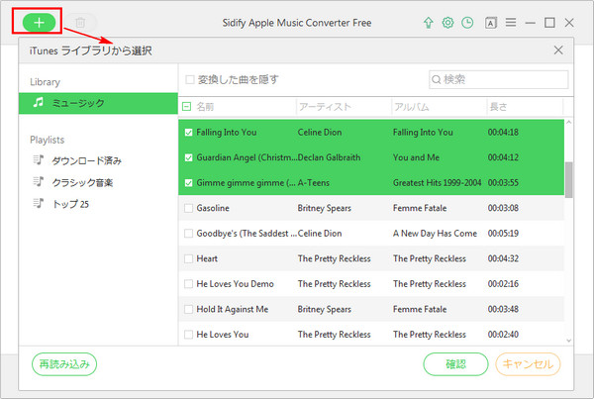Click the language 'A' icon
Screen dimensions: 594x399
[x=490, y=22]
